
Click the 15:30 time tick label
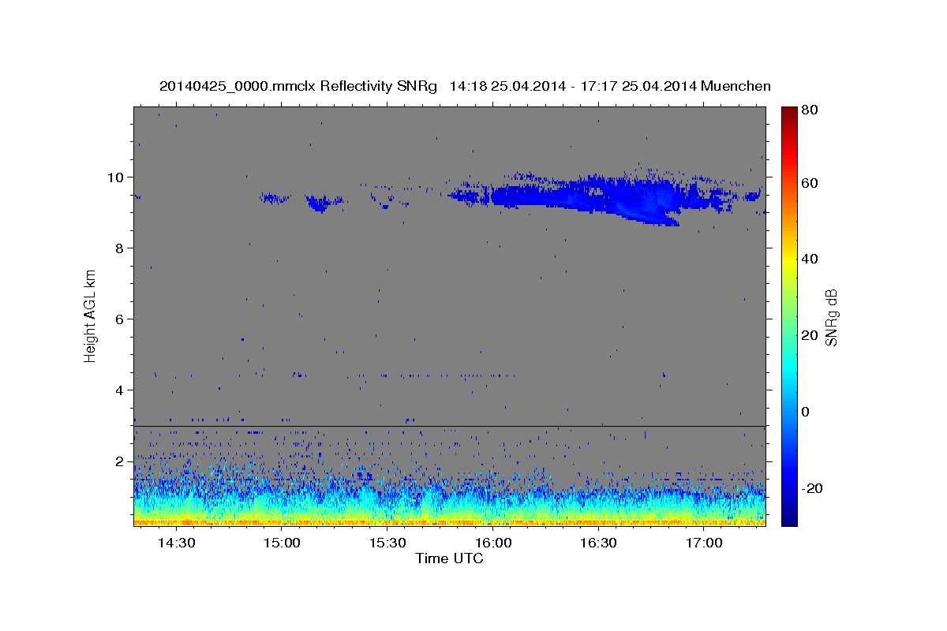387,543
